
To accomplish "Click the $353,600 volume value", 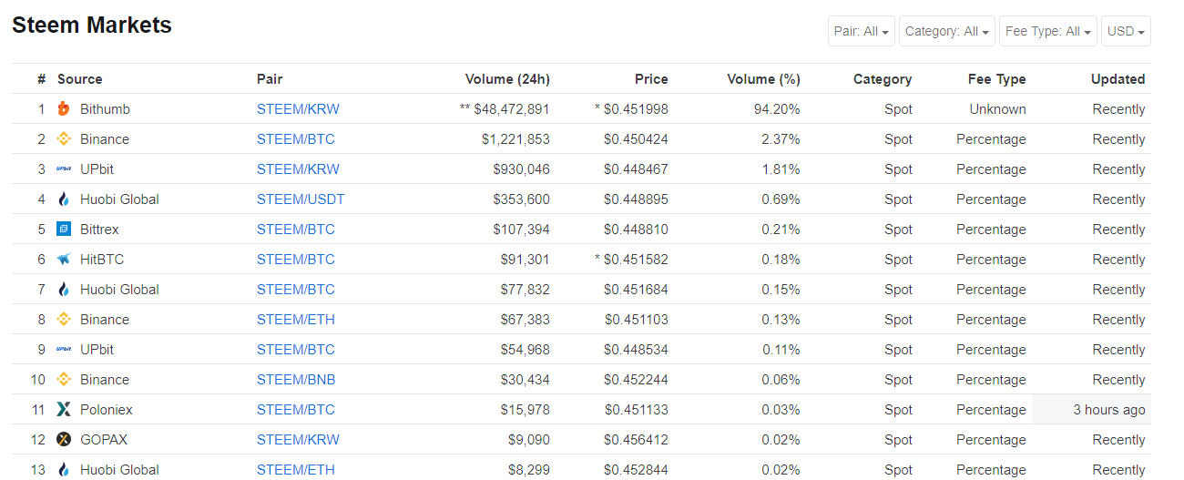I will pyautogui.click(x=521, y=199).
